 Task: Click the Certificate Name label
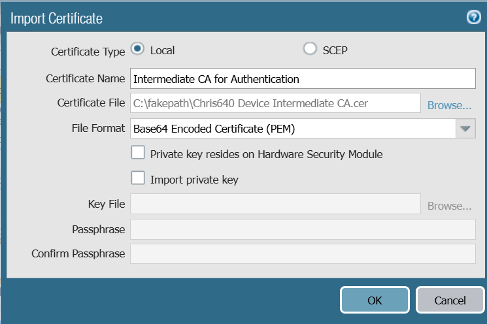[x=85, y=78]
